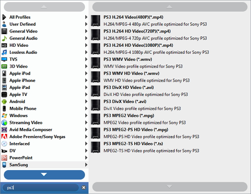Expand the Apple iPhone submenu arrow
251x194 pixels.
(x=86, y=81)
